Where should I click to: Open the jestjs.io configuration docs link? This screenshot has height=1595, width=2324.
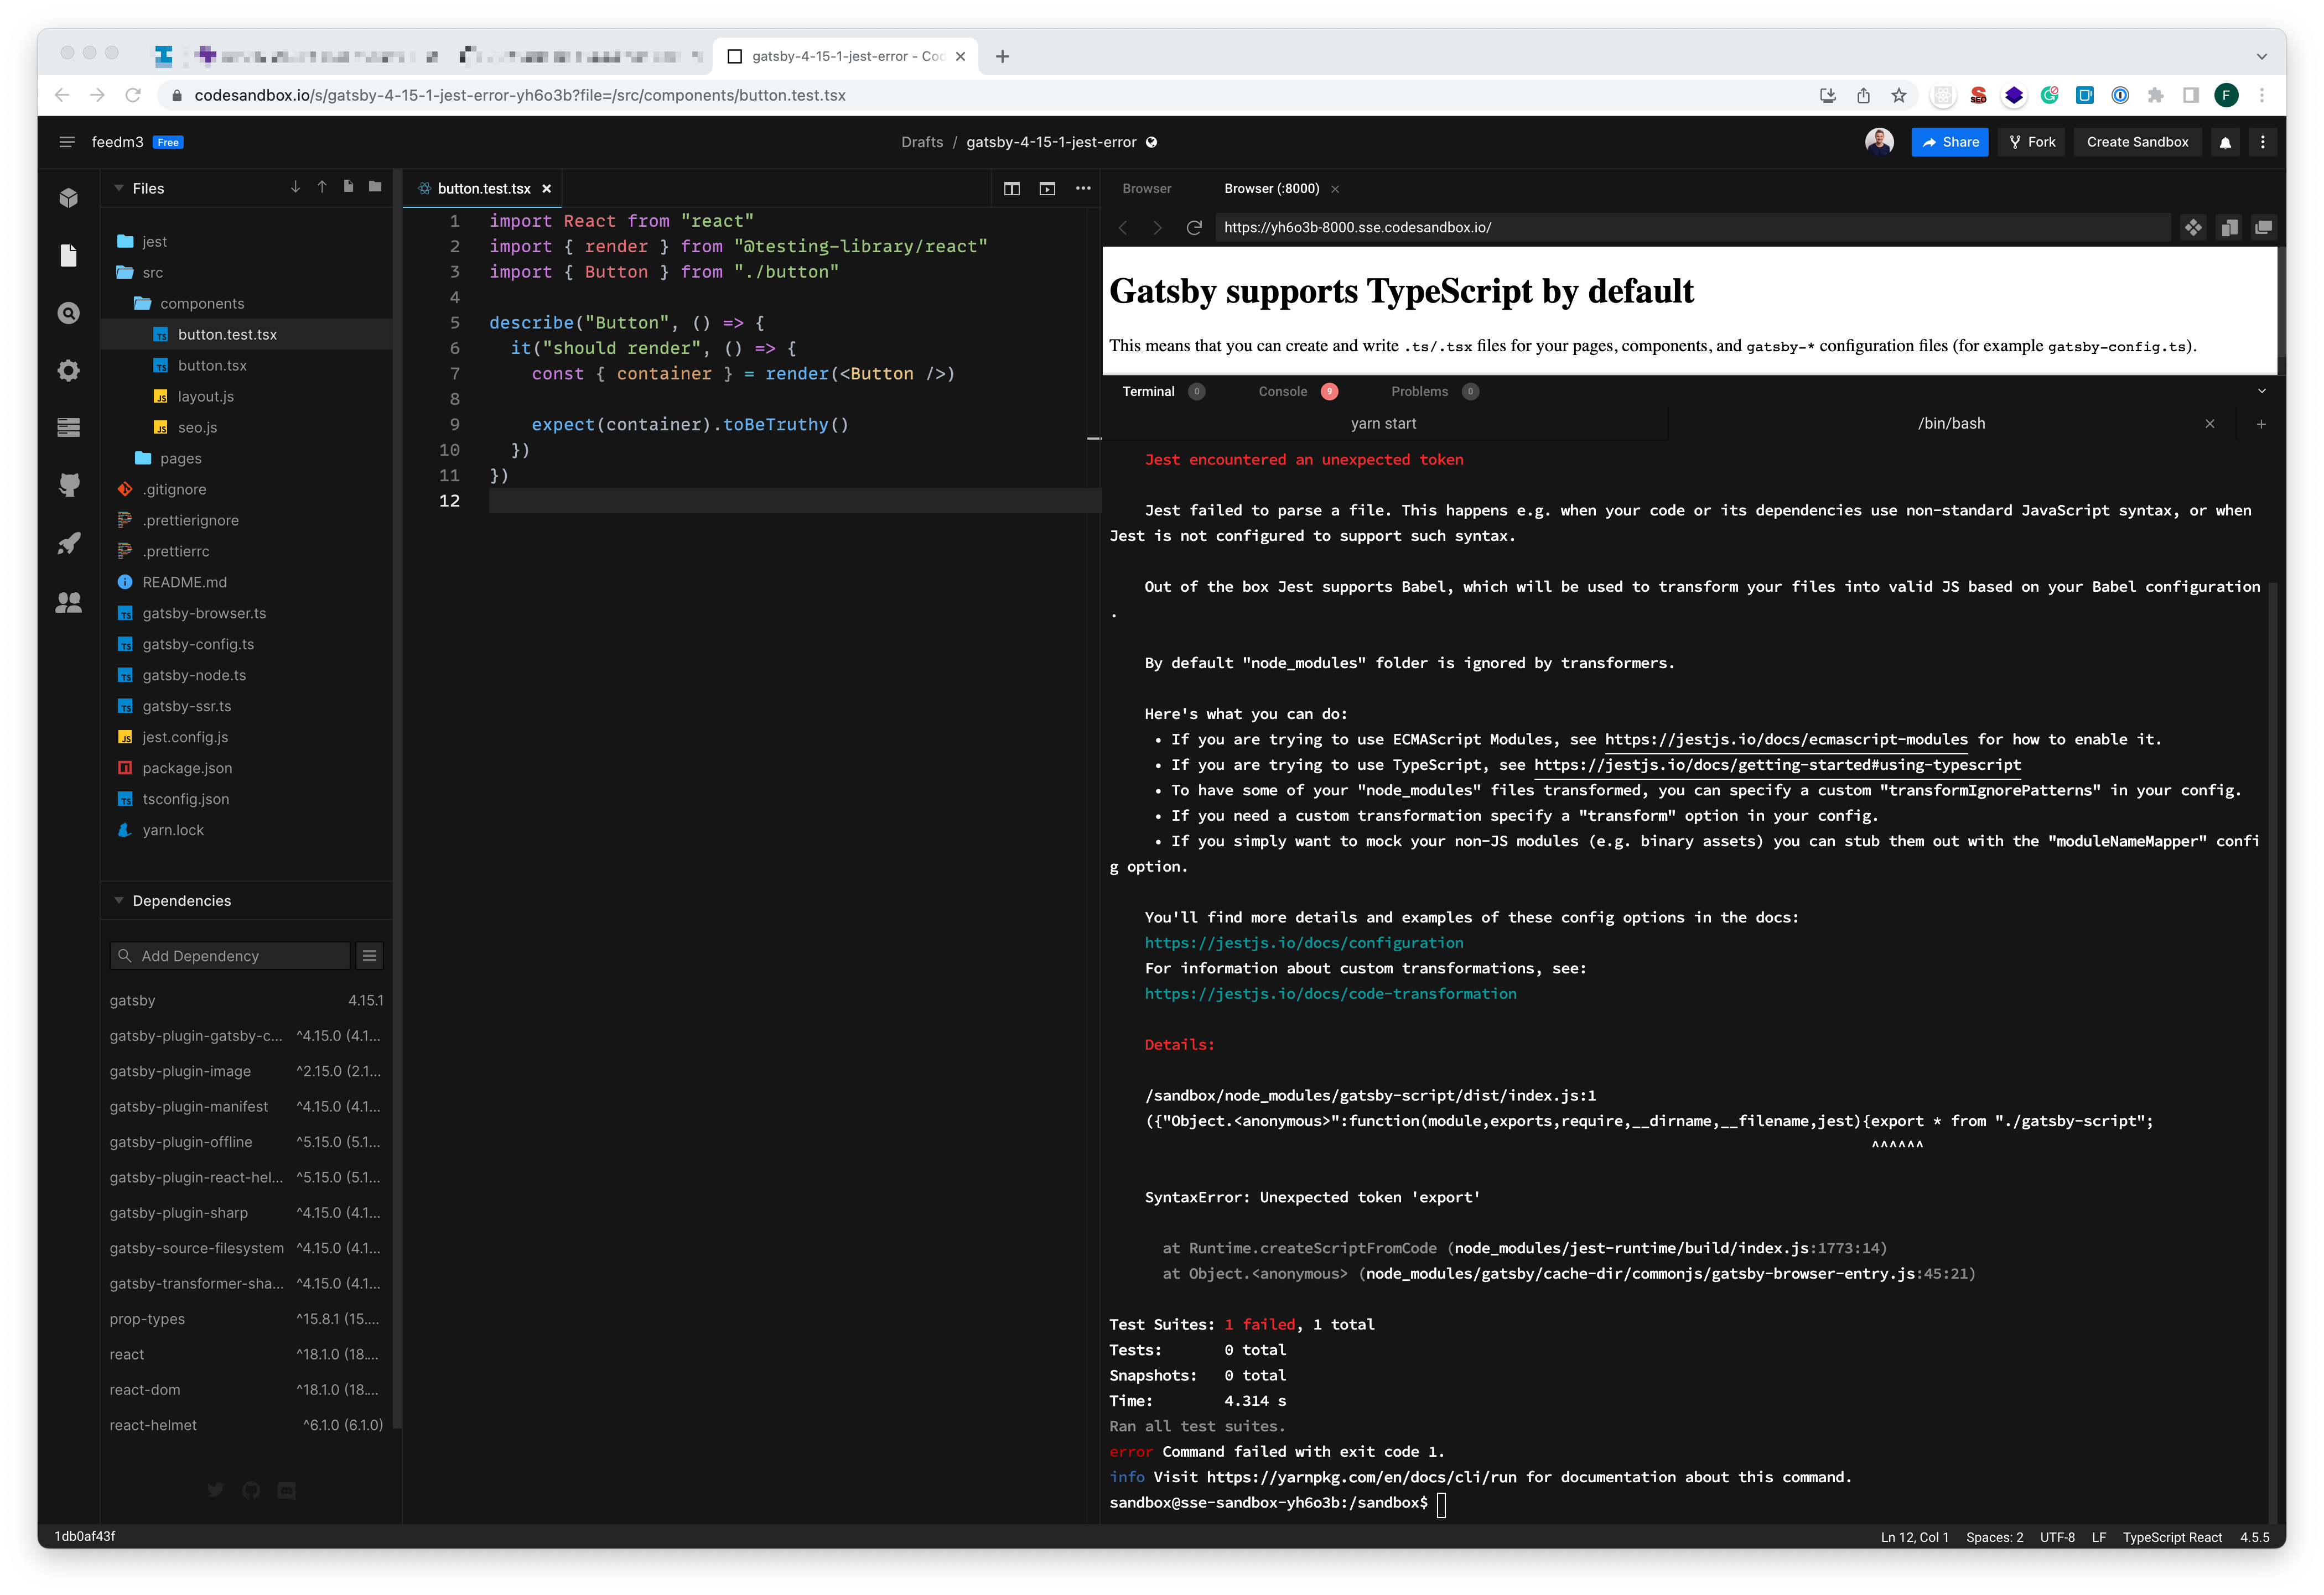1302,942
